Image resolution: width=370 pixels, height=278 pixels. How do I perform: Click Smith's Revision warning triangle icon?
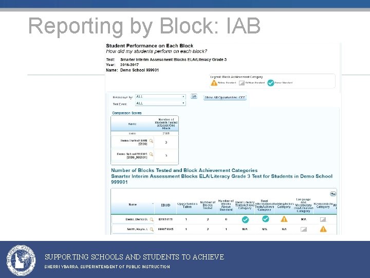click(x=323, y=229)
